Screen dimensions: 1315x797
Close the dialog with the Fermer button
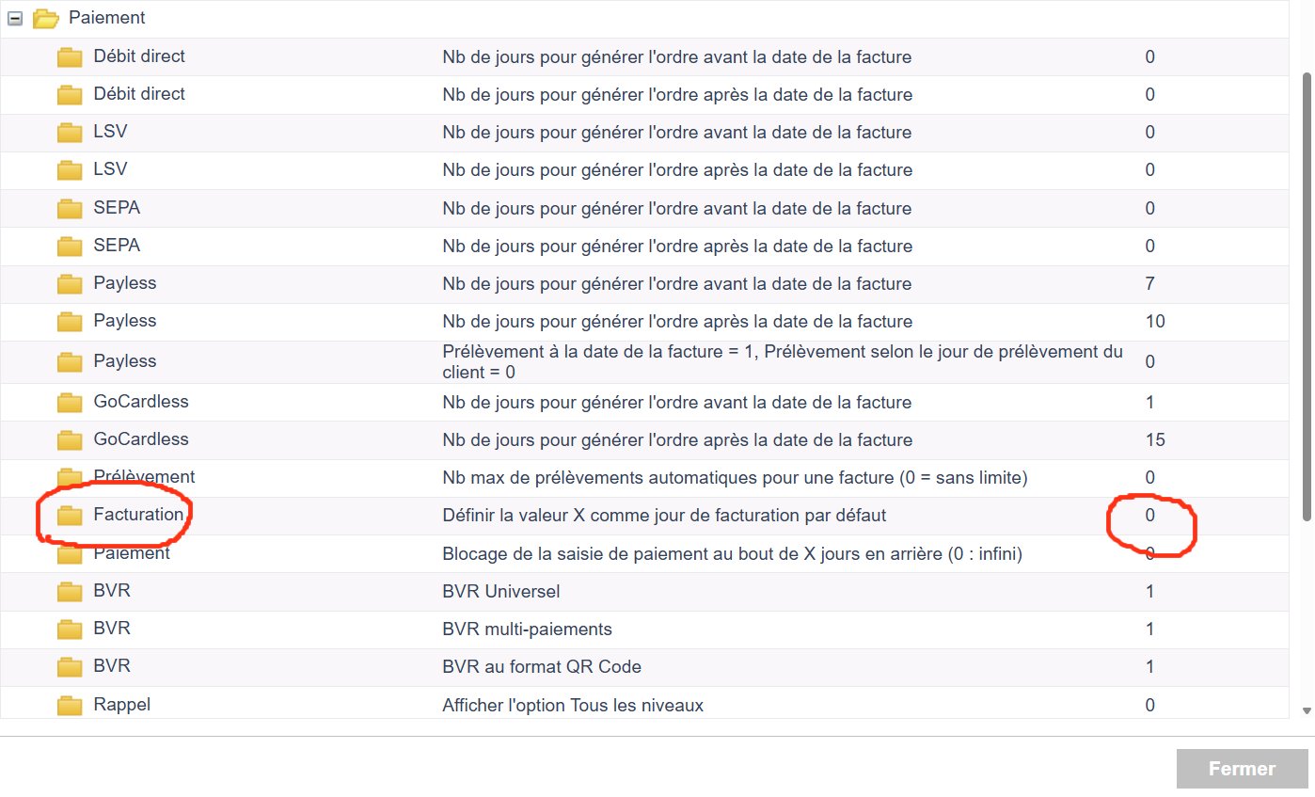[x=1242, y=769]
